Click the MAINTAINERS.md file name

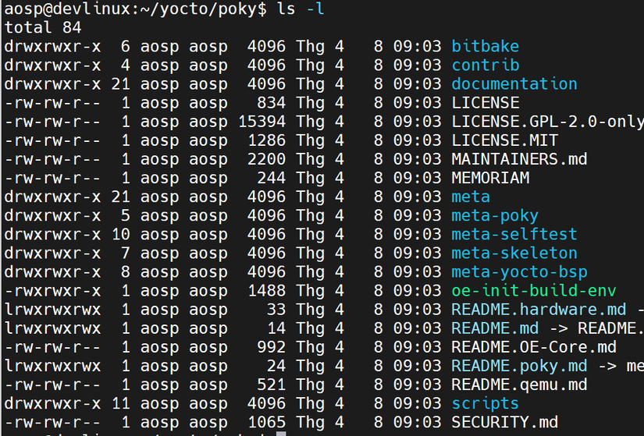519,159
